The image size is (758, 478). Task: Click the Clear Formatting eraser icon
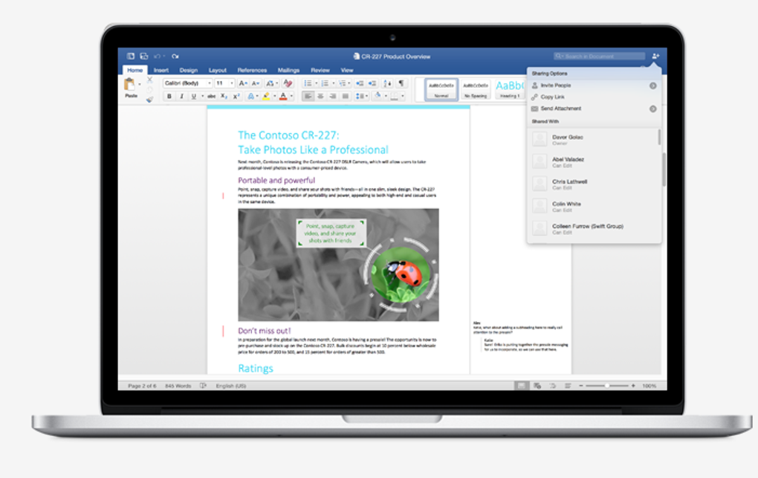coord(288,83)
